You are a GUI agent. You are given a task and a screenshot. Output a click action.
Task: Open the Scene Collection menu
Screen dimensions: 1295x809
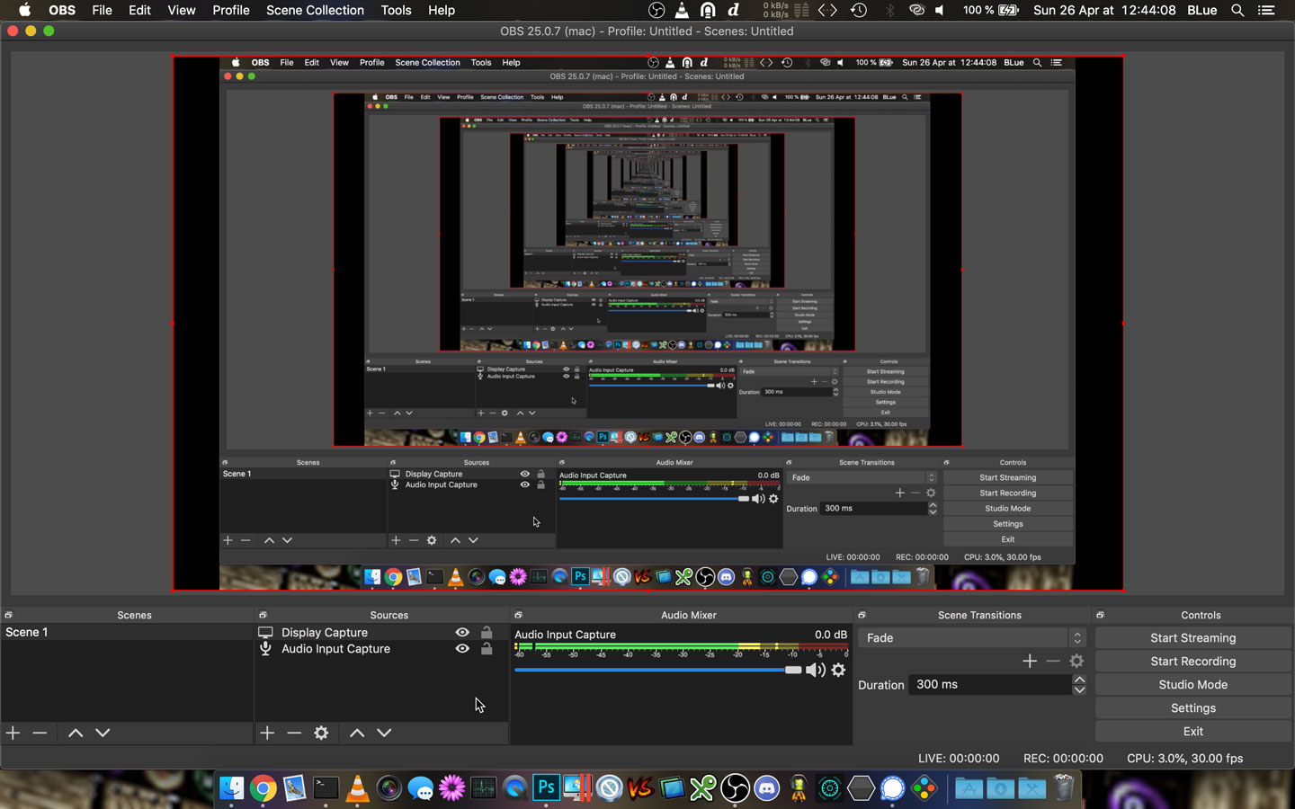point(315,10)
